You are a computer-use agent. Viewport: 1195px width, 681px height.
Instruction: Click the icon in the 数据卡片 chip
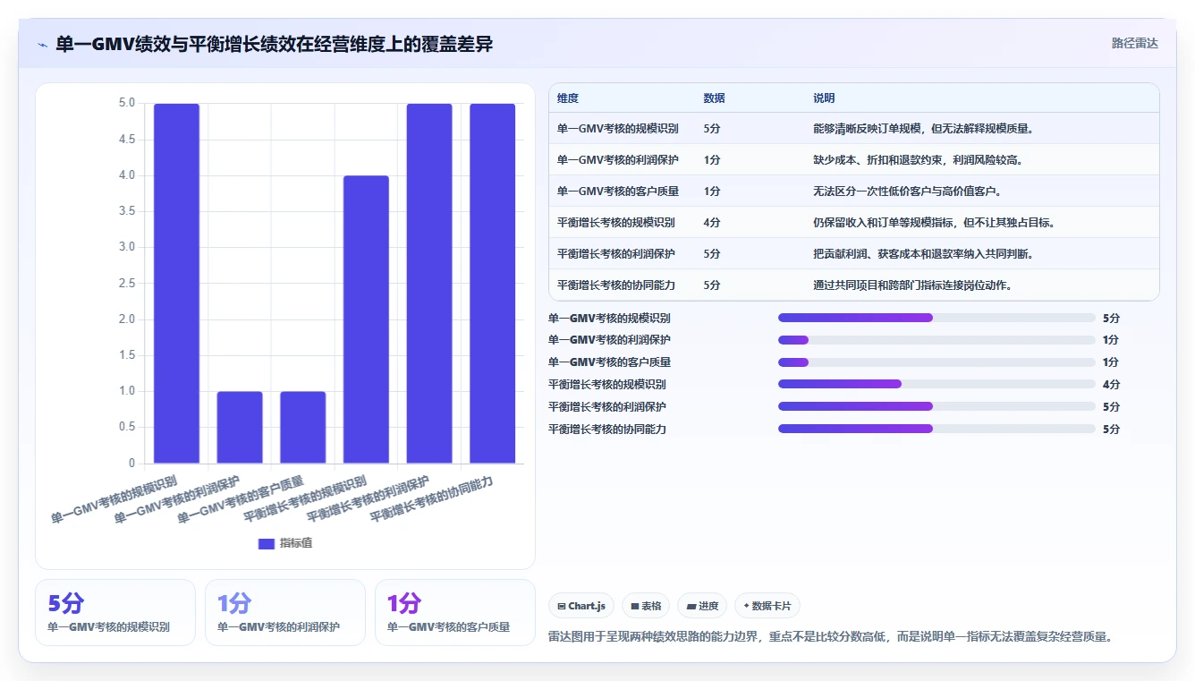pos(746,606)
